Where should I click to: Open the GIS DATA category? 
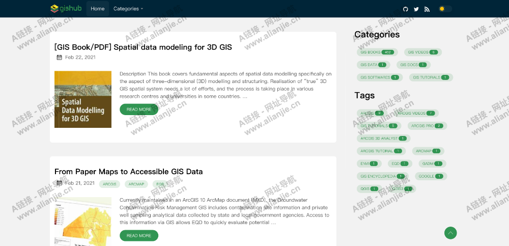point(373,65)
